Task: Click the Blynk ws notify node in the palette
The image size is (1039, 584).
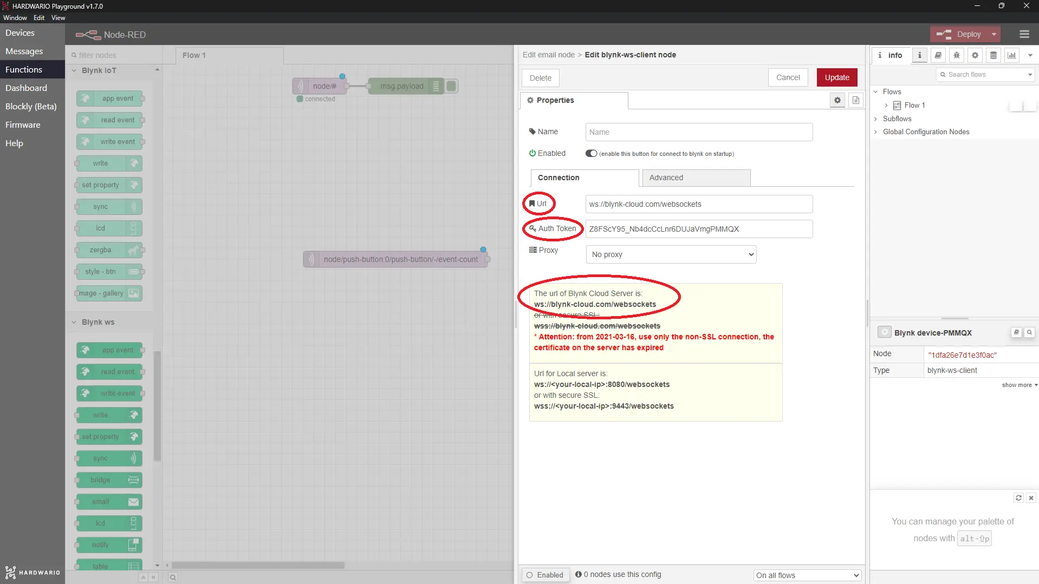Action: [110, 545]
